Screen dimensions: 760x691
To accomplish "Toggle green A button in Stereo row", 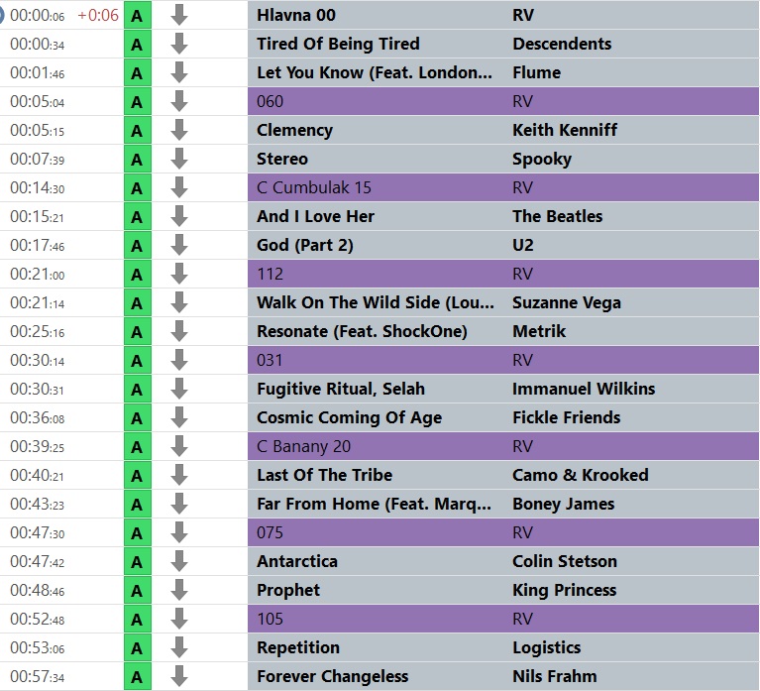I will [x=138, y=159].
